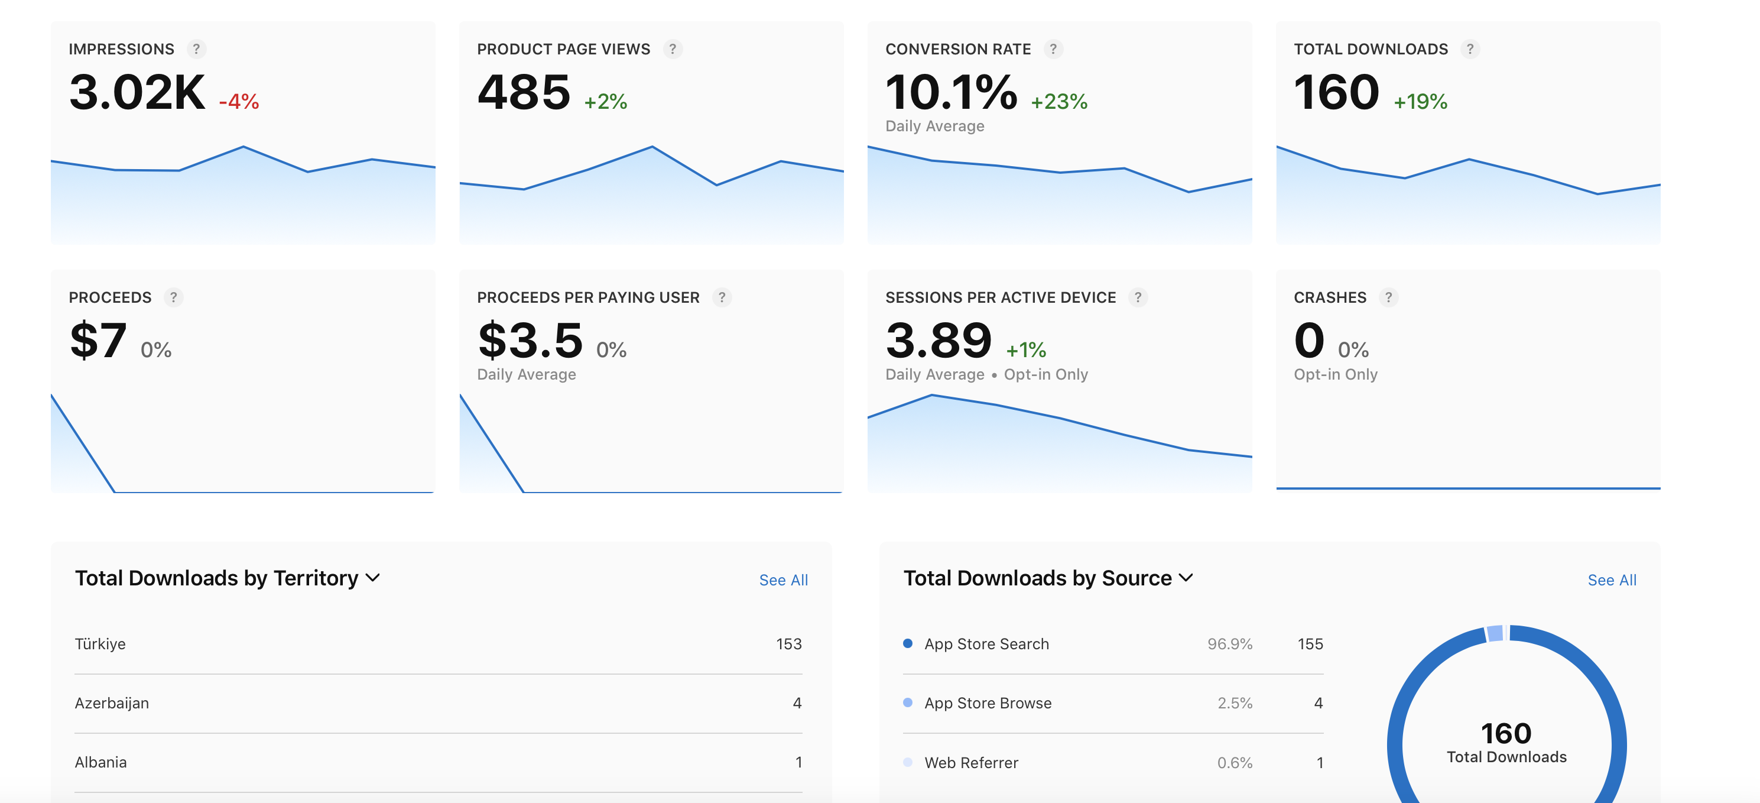Image resolution: width=1760 pixels, height=803 pixels.
Task: Open the Sessions Per Active Device 3.89 card
Action: pos(1060,381)
